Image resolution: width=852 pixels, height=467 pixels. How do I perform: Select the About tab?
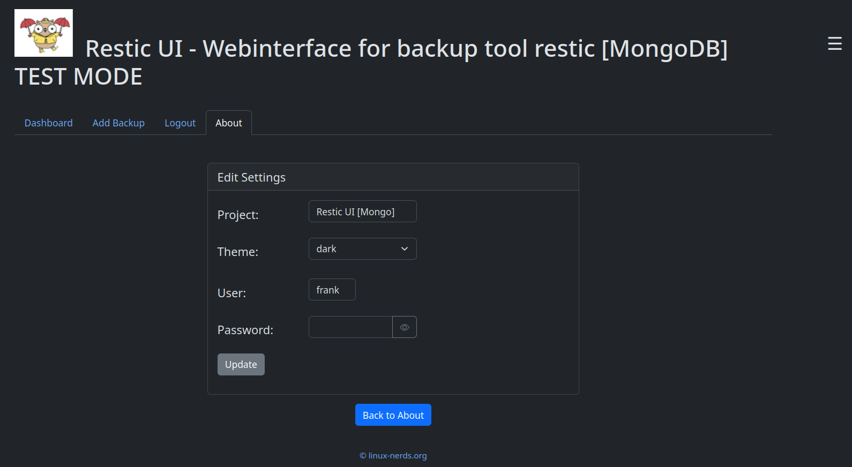(x=229, y=123)
